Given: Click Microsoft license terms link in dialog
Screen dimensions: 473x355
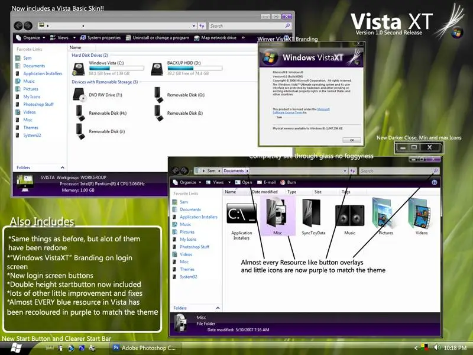Looking at the screenshot, I should pyautogui.click(x=302, y=111).
